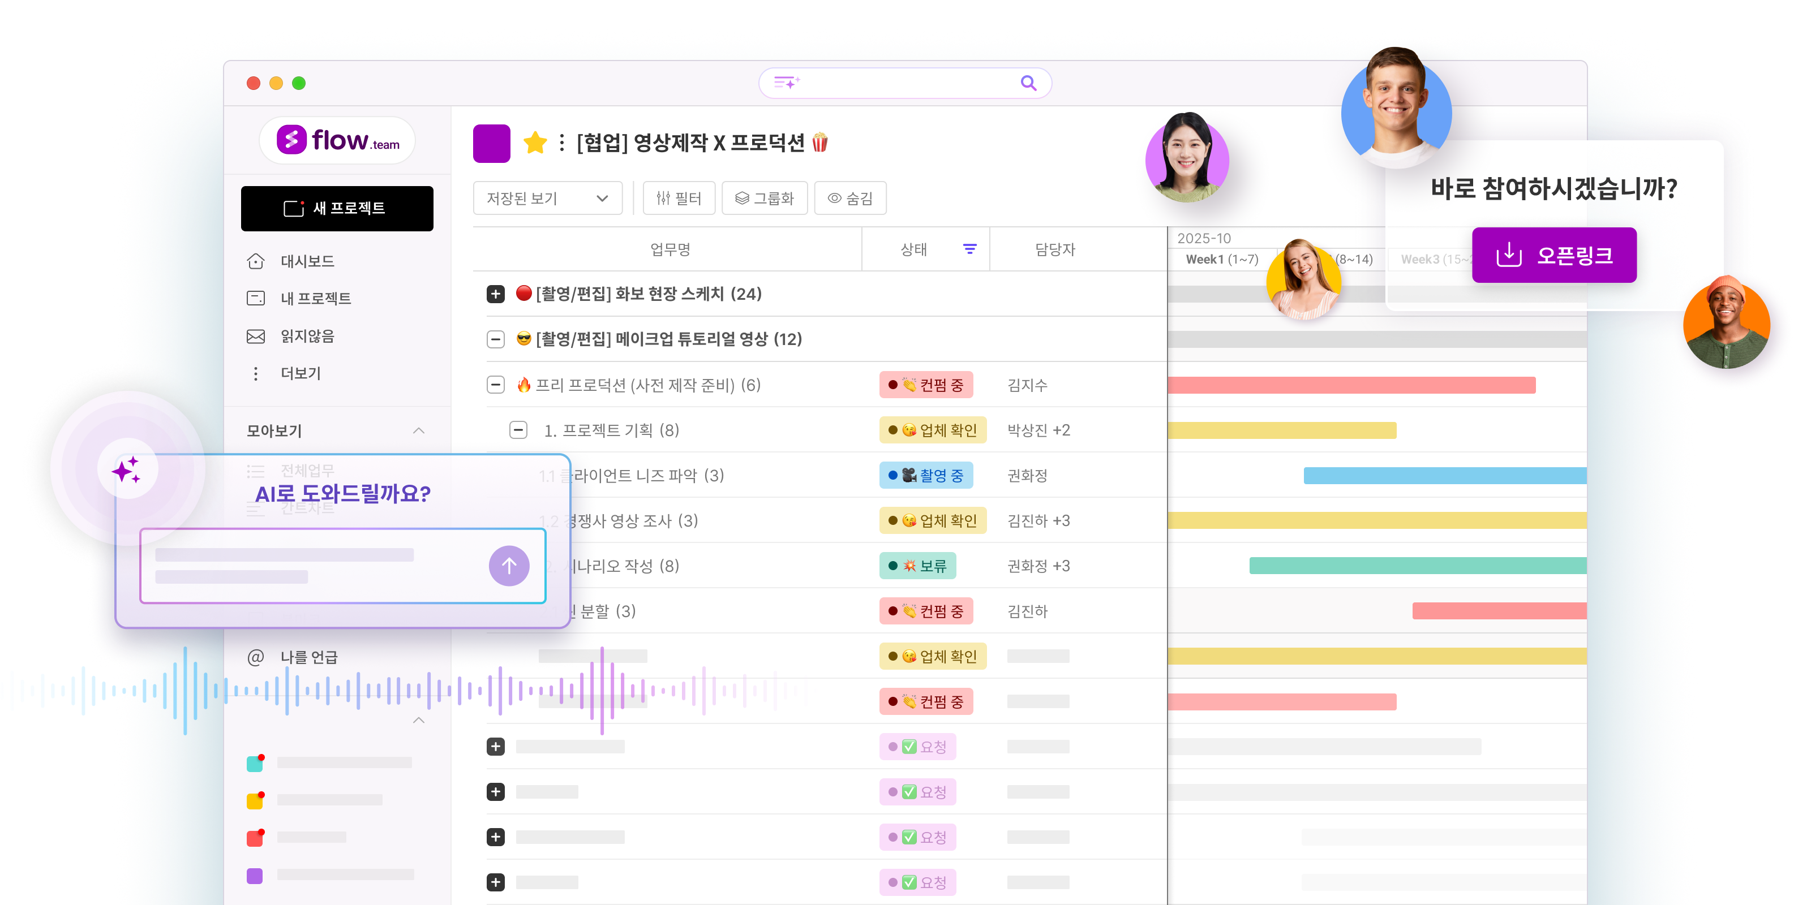The width and height of the screenshot is (1811, 905).
Task: Toggle the 숨김 hide columns eye button
Action: click(850, 198)
